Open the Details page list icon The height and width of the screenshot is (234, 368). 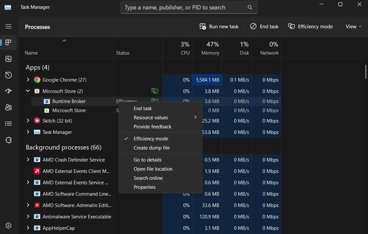[x=8, y=124]
